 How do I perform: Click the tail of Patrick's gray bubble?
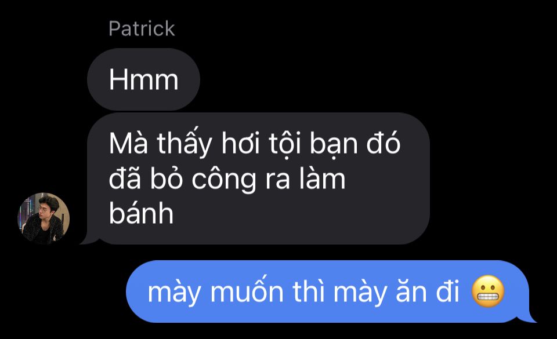(87, 239)
